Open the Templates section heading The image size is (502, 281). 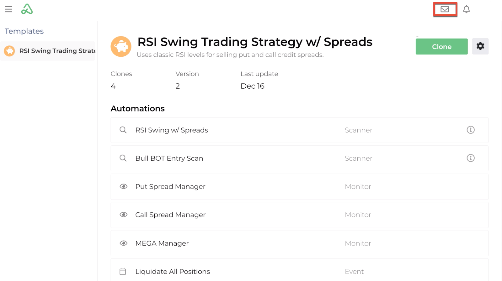pos(24,31)
